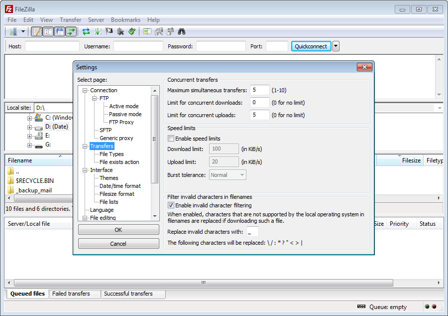Reconnect to the last used server
Viewport: 448px width, 316px height.
(132, 31)
